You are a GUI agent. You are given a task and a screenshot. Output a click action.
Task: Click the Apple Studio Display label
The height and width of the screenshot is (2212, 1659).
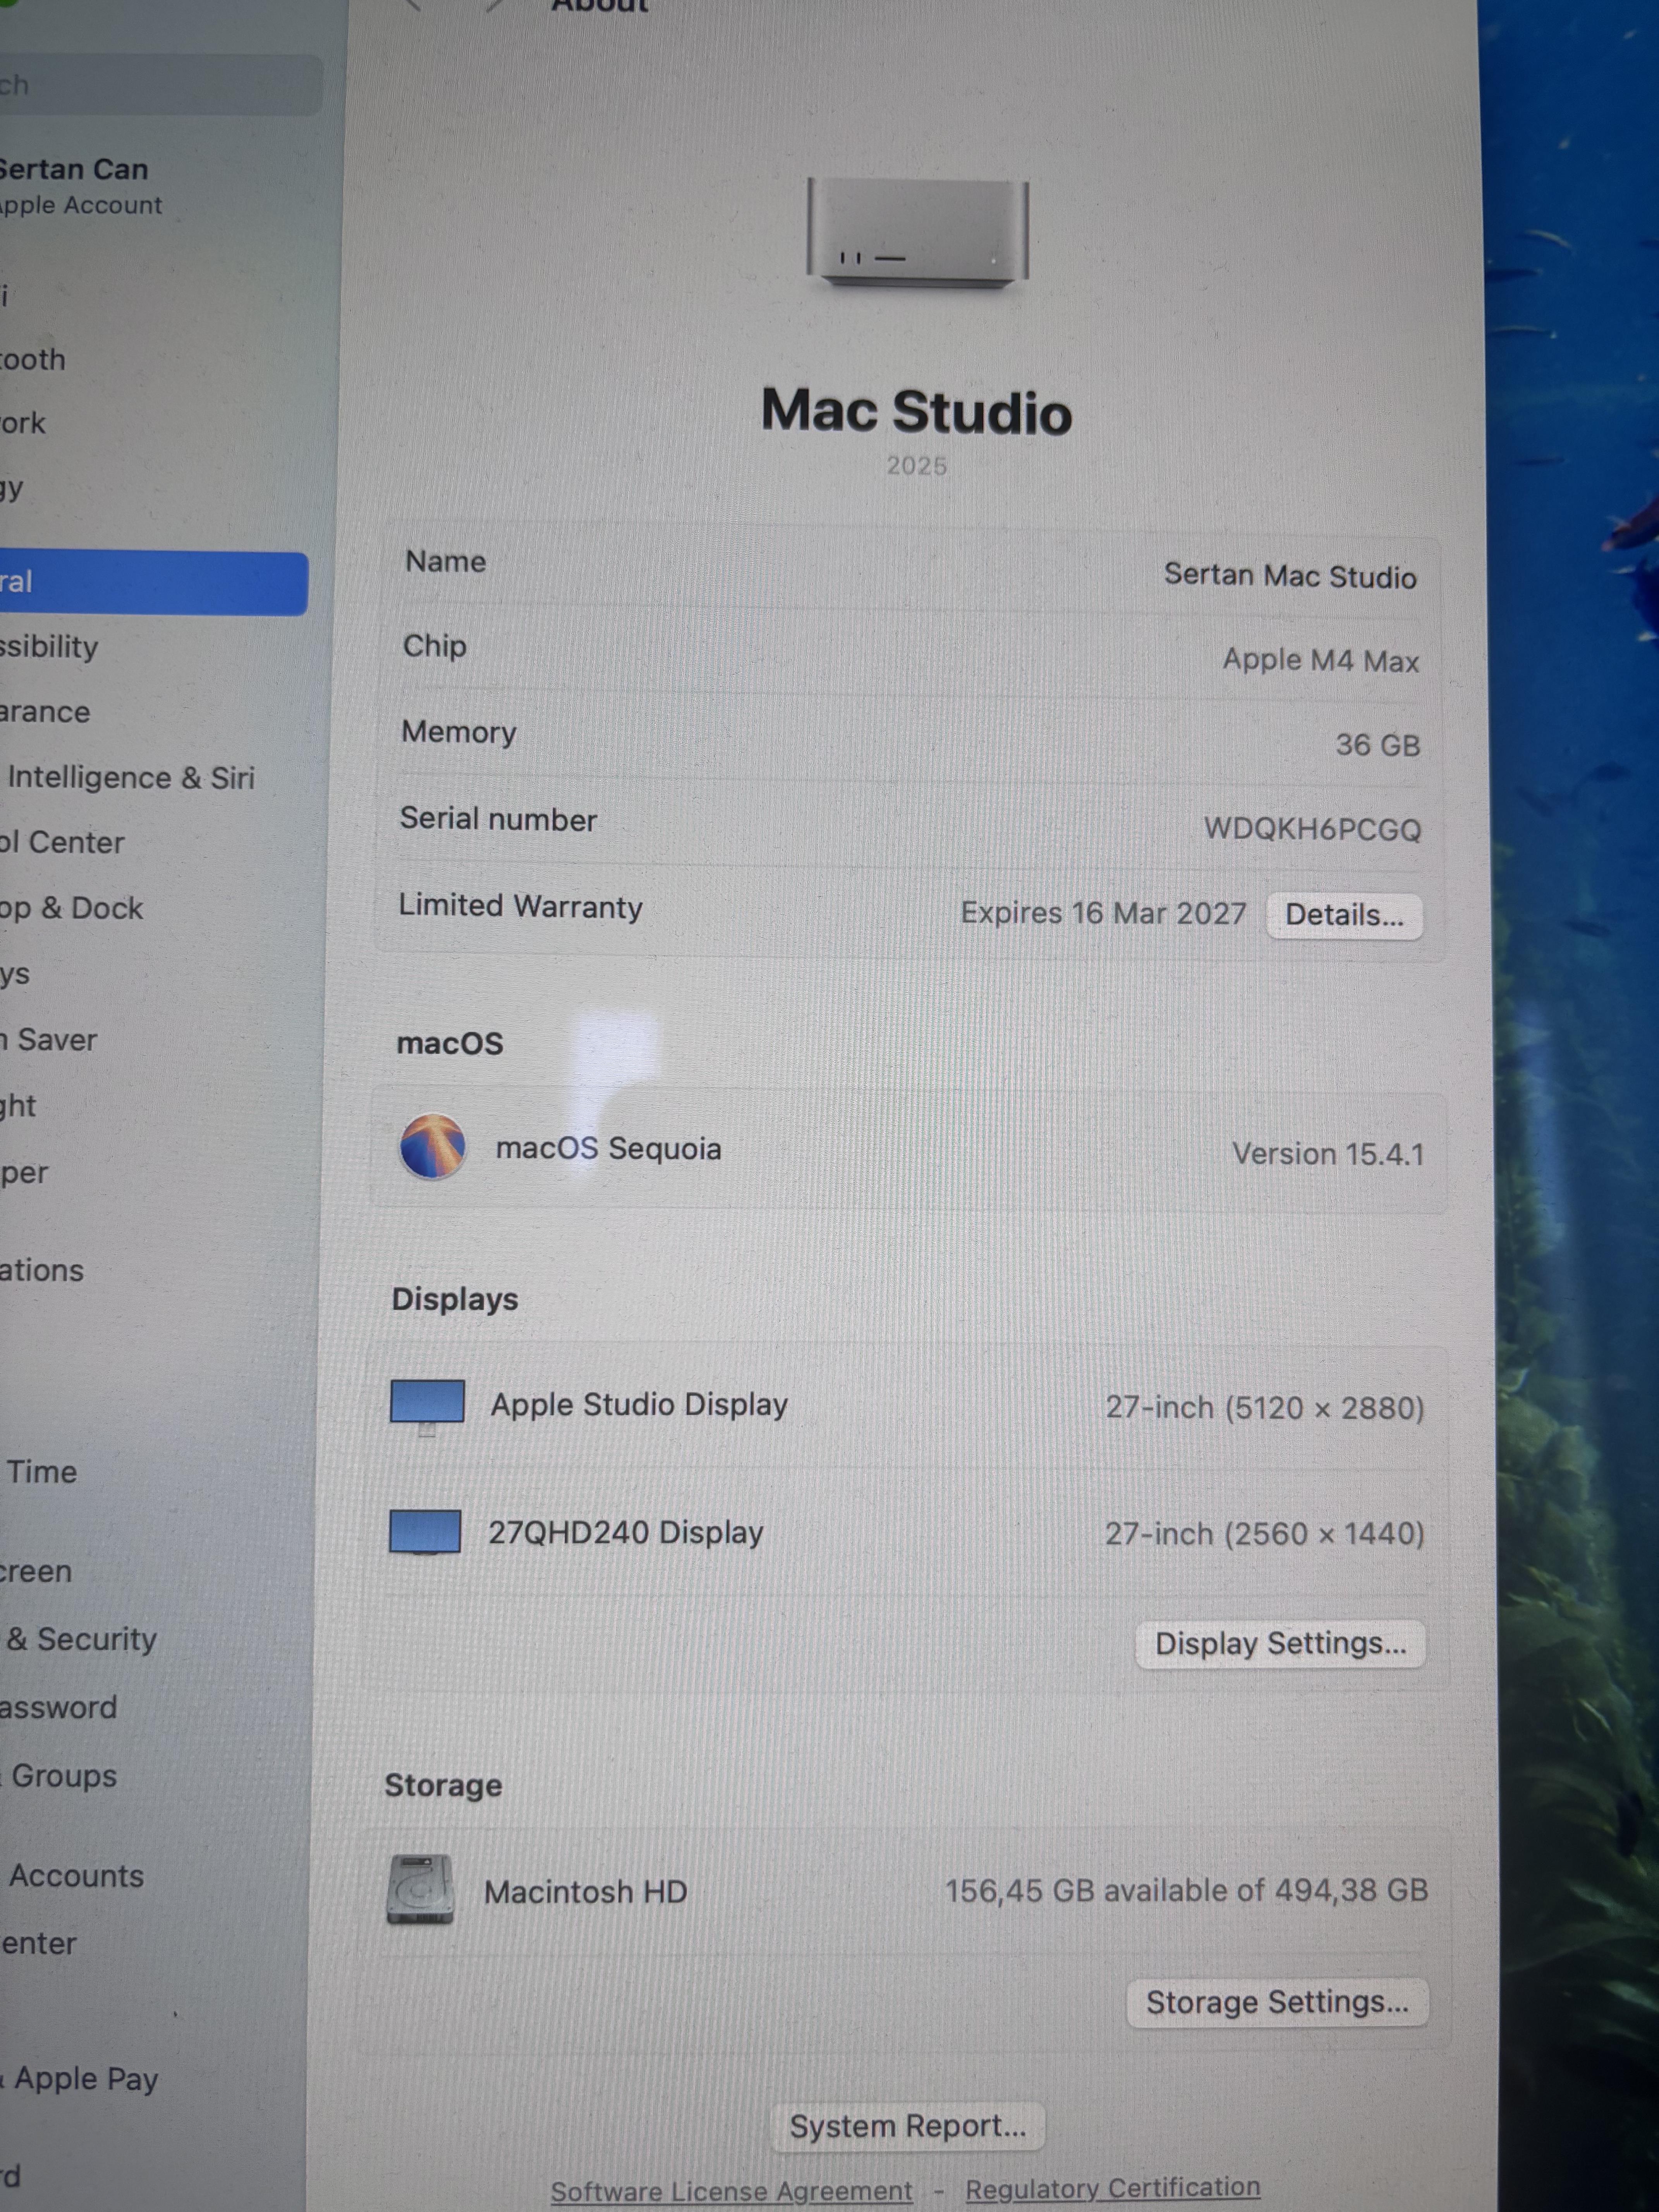pyautogui.click(x=639, y=1405)
